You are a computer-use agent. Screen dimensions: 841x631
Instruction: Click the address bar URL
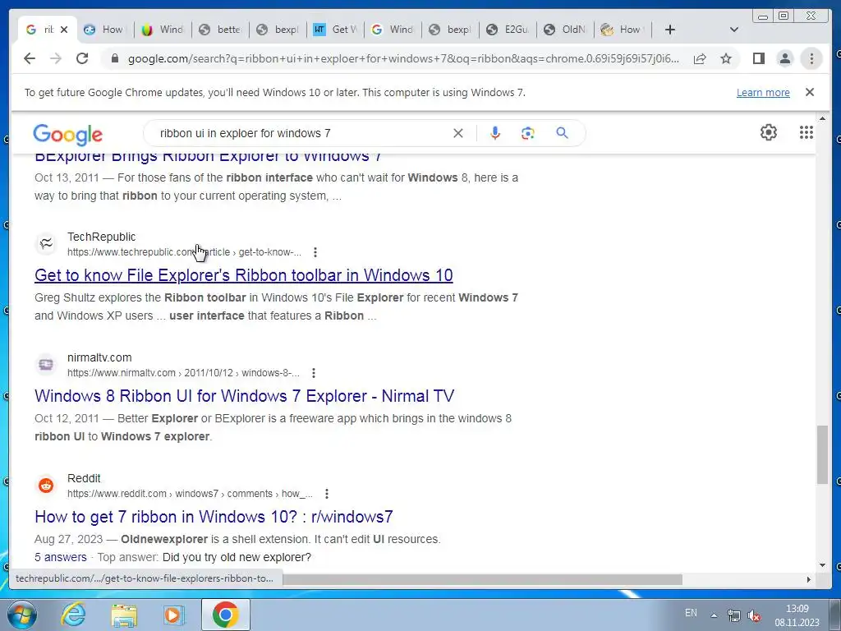point(403,58)
